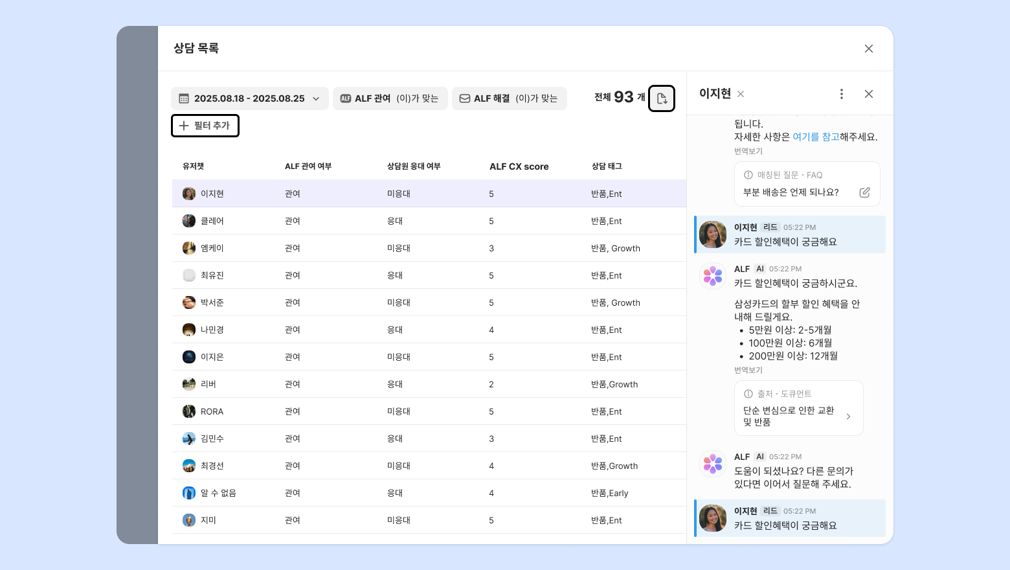Open the ALF 관여 filter chip
Viewport: 1010px width, 570px height.
(390, 98)
